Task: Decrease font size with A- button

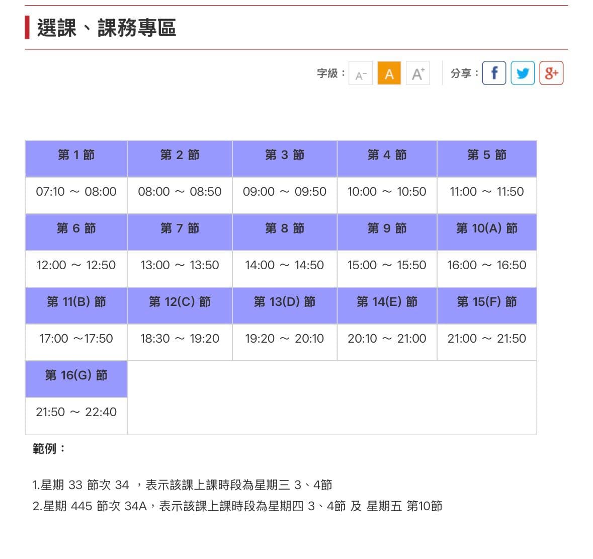Action: 361,73
